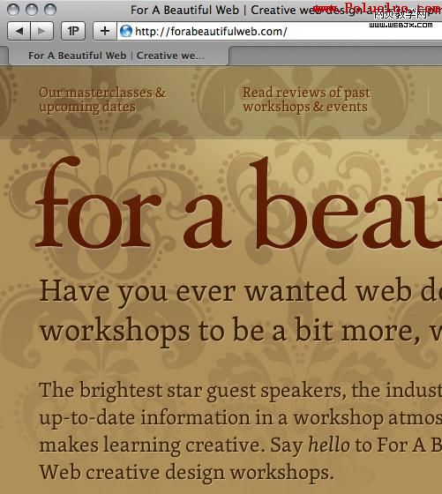
Task: Click the forabeautifulweb.com address field
Action: click(x=280, y=31)
